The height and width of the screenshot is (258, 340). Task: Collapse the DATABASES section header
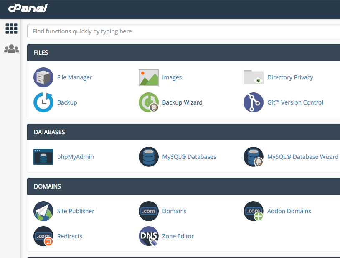coord(183,132)
